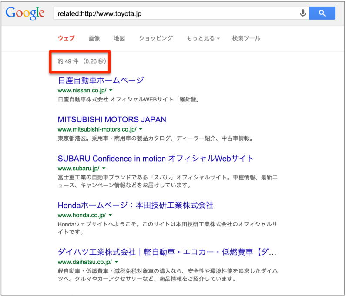Expand the もっと見る dropdown menu
The image size is (346, 297).
(203, 38)
